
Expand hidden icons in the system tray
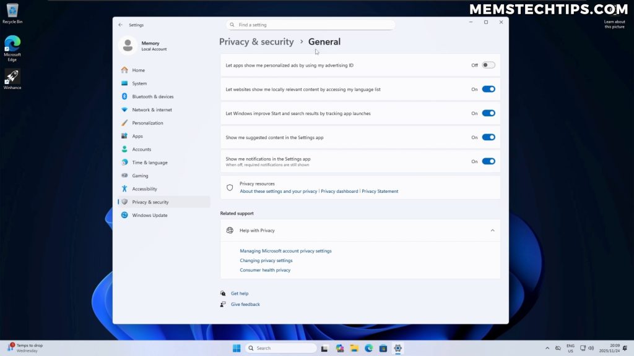point(548,348)
